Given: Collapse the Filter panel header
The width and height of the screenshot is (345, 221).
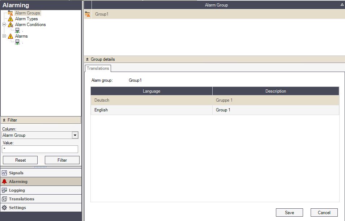Looking at the screenshot, I should [4, 120].
